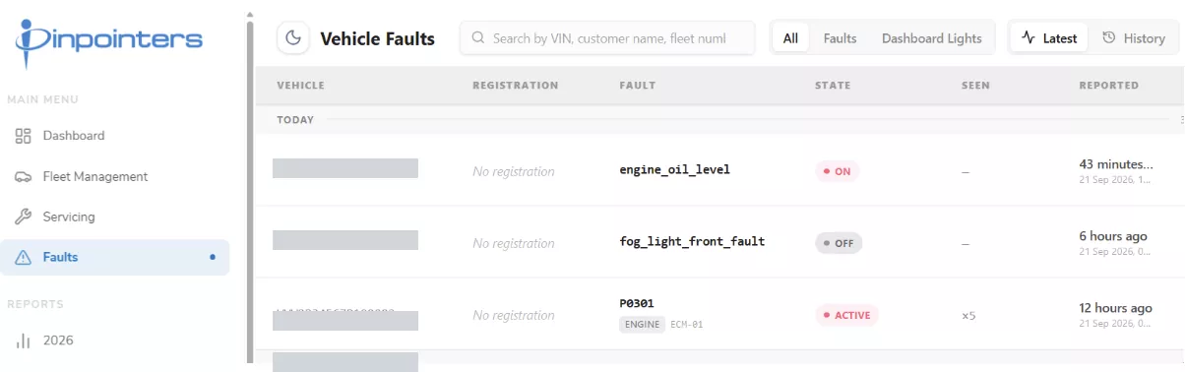Click the Faults warning triangle icon
The image size is (1185, 372).
24,258
